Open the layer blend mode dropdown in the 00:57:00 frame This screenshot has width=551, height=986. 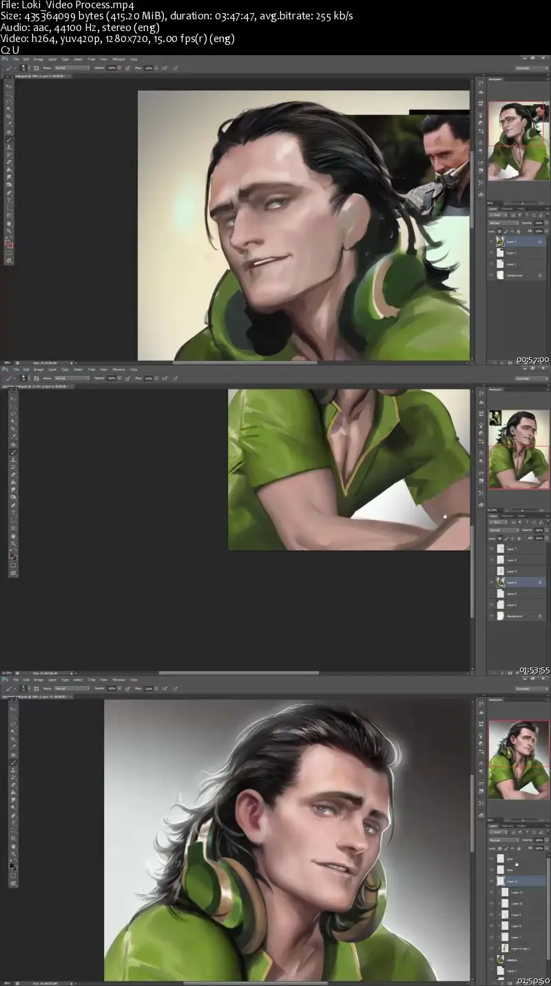point(504,223)
